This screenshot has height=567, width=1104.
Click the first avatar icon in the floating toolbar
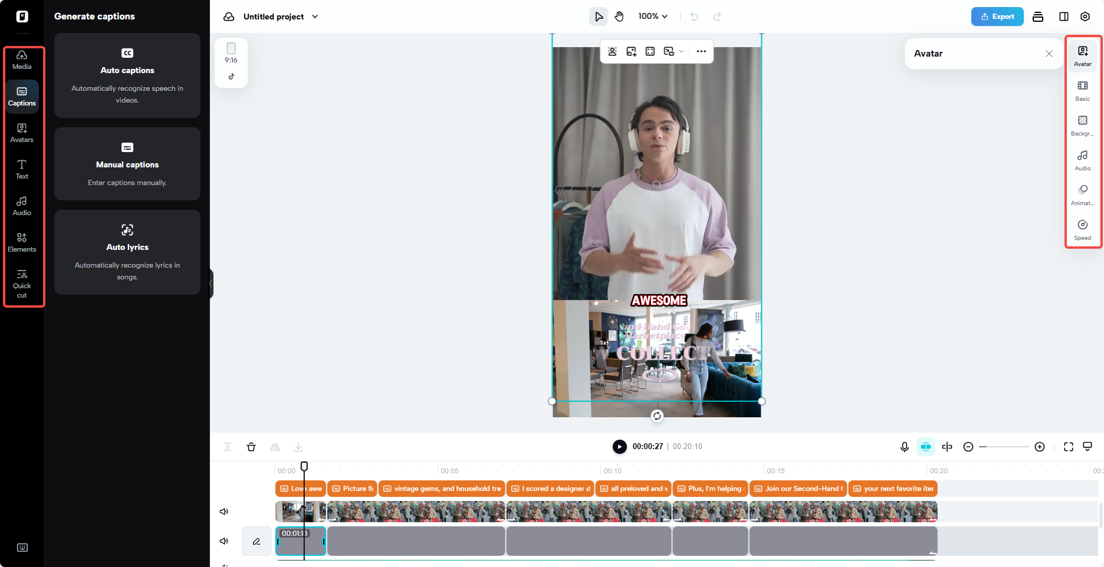(612, 51)
